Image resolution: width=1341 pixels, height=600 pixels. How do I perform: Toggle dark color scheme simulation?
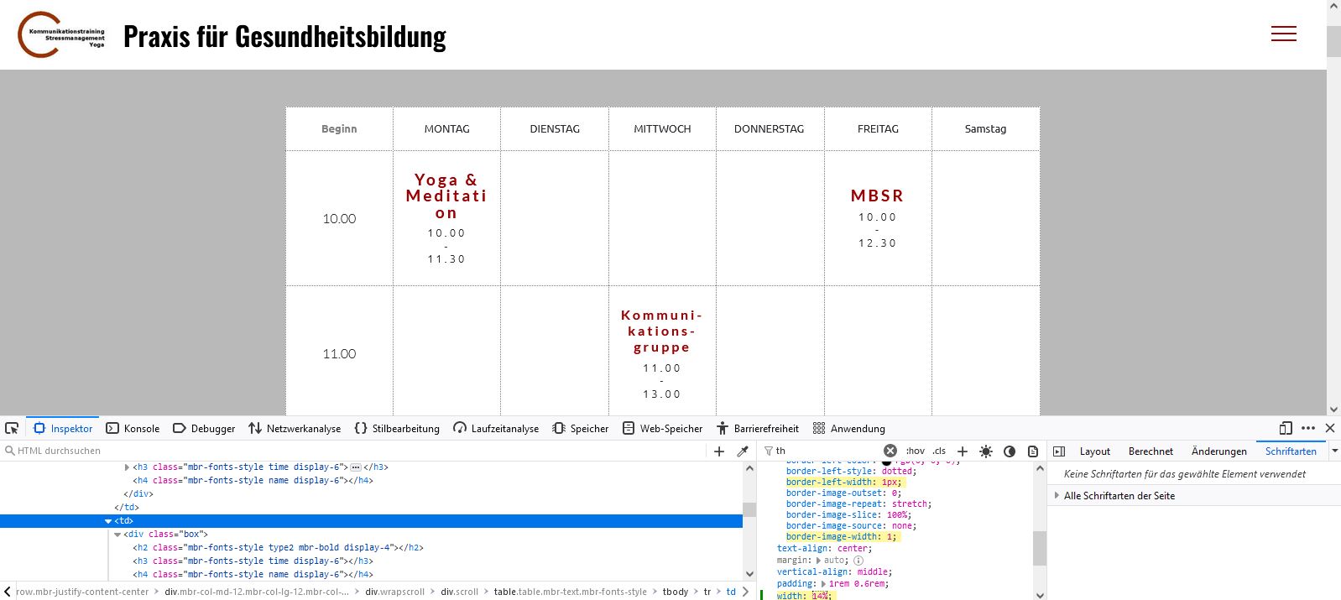pos(1010,451)
